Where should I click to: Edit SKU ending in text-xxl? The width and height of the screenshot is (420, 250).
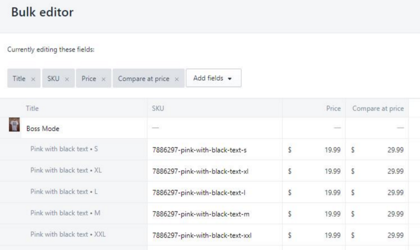[x=215, y=235]
